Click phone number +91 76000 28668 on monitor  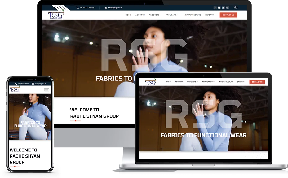point(87,8)
